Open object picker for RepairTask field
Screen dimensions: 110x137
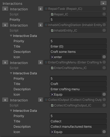[104, 8]
